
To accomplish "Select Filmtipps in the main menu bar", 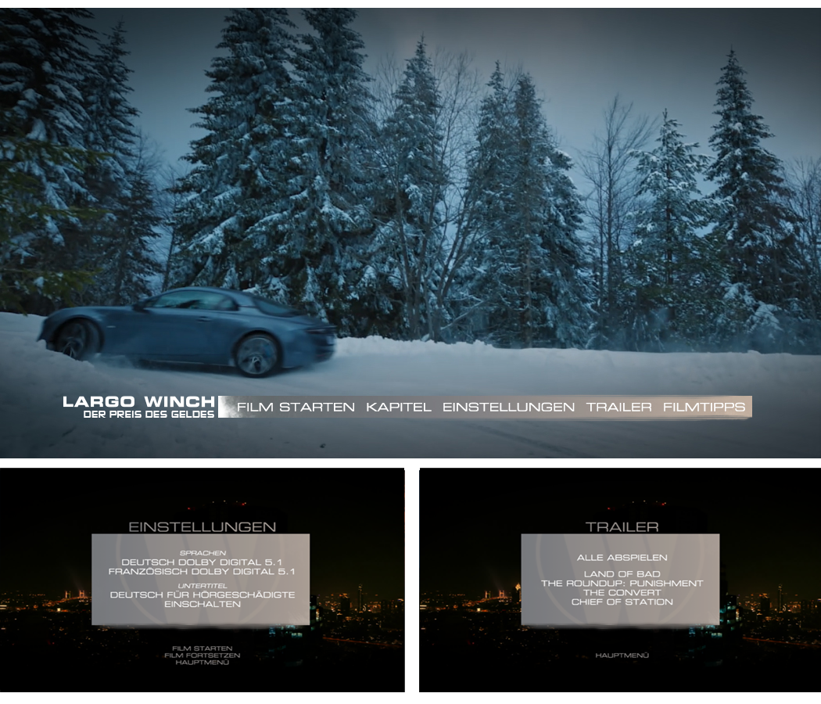I will (x=704, y=407).
